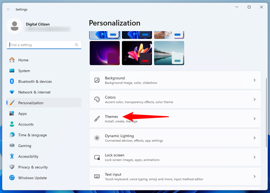The width and height of the screenshot is (270, 193).
Task: Click the Network wifi icon
Action: coord(12,92)
